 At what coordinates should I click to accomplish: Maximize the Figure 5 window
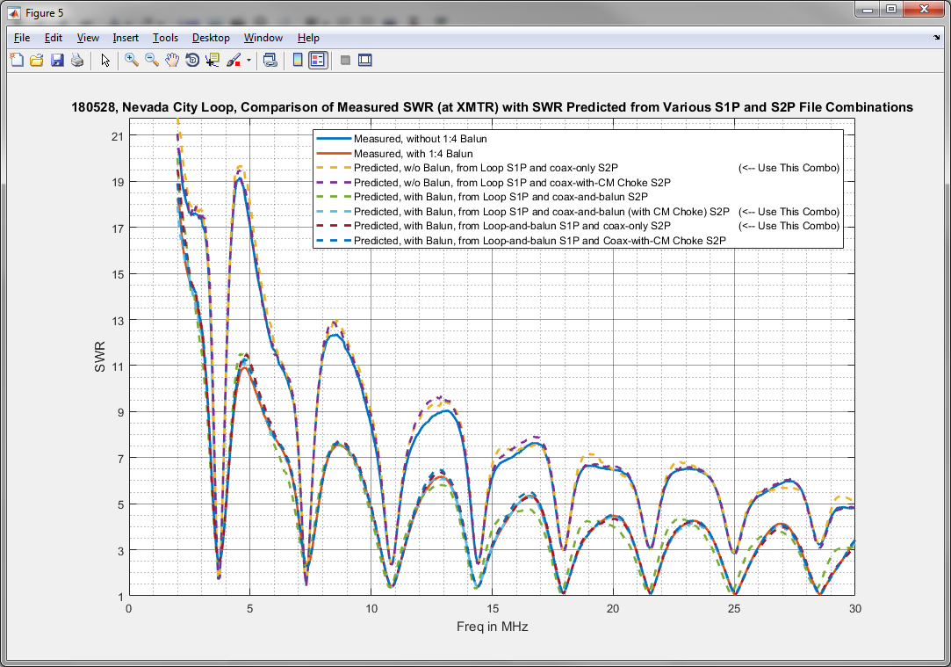pos(891,10)
